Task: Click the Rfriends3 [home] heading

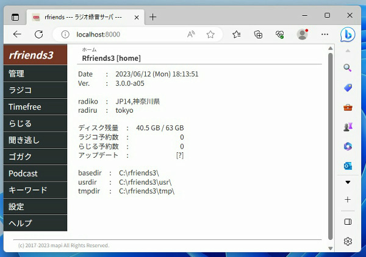Action: tap(112, 58)
